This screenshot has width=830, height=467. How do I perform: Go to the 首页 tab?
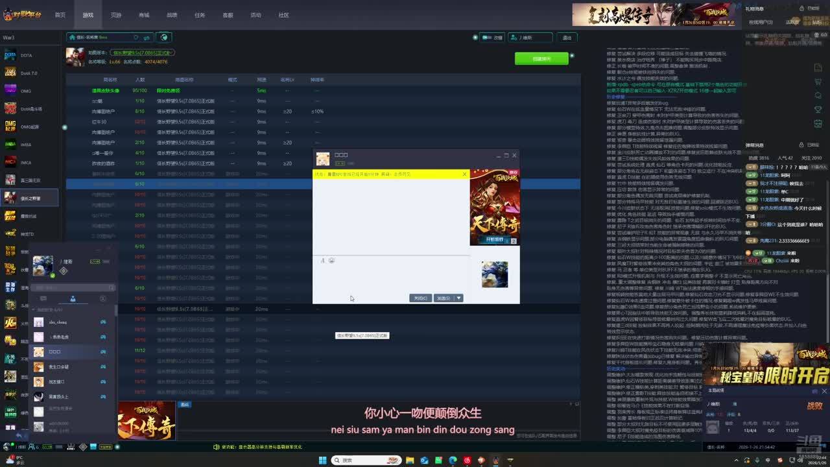pos(60,15)
